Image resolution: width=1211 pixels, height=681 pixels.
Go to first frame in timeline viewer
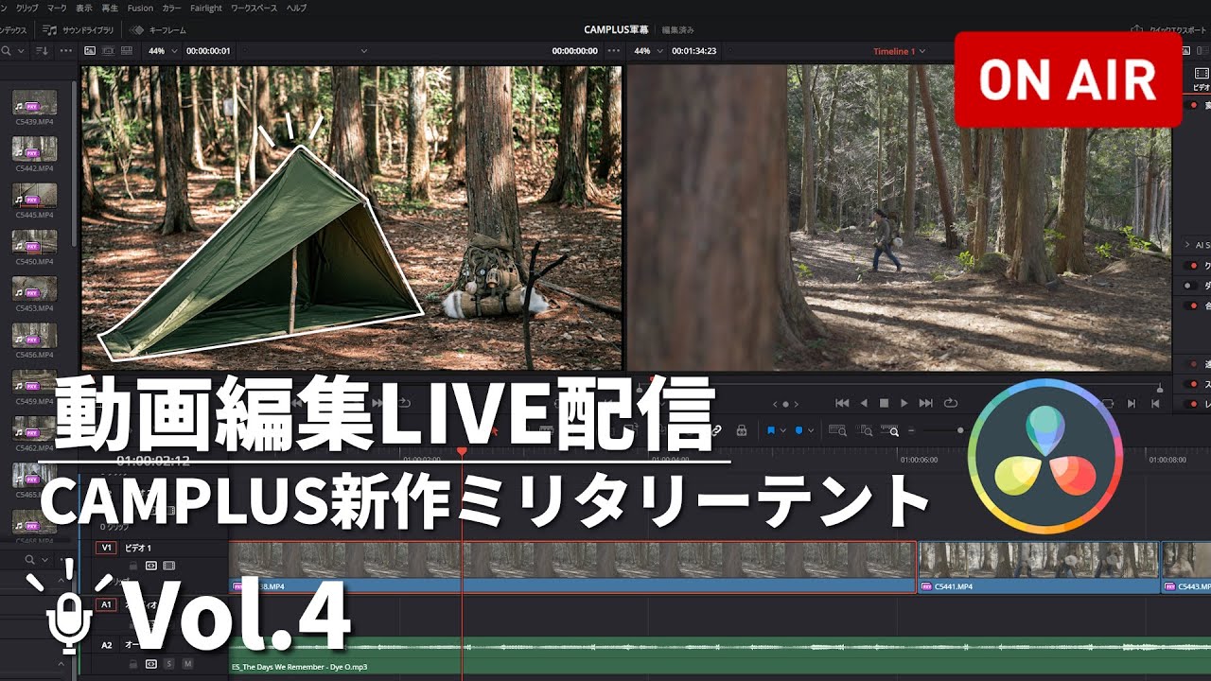tap(841, 403)
